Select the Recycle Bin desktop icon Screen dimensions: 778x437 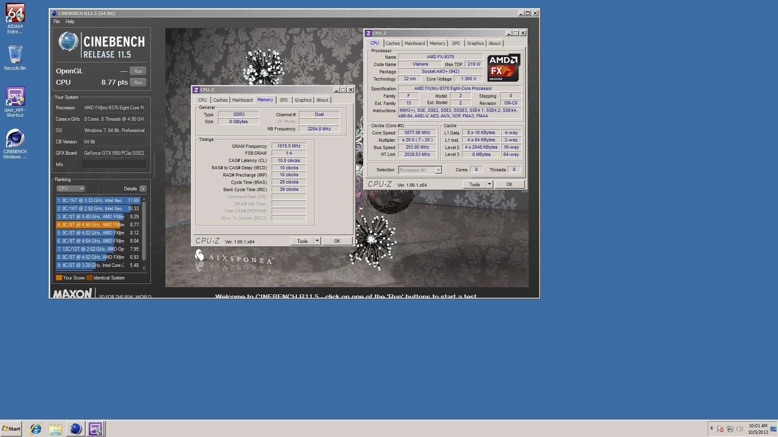pyautogui.click(x=15, y=58)
